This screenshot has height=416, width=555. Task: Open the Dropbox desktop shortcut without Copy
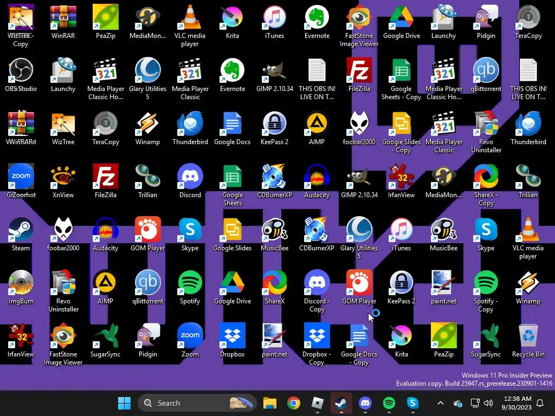[232, 340]
